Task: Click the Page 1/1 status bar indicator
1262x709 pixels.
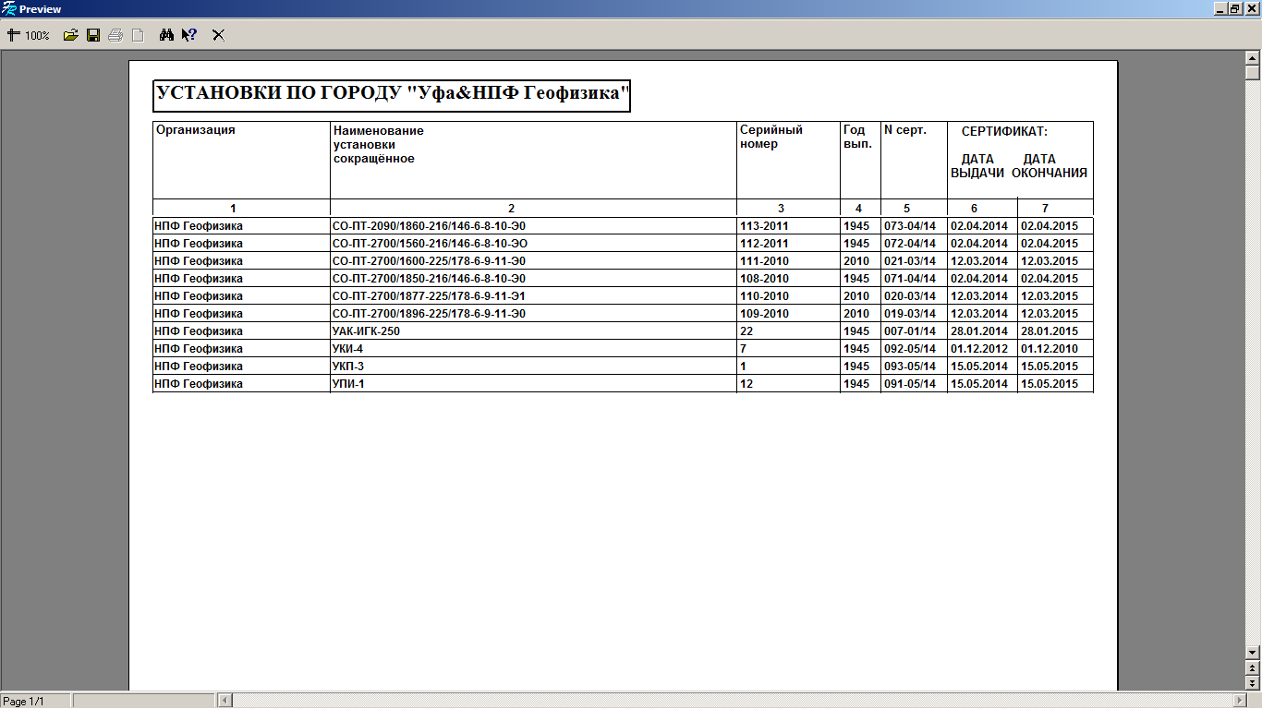Action: pos(35,701)
